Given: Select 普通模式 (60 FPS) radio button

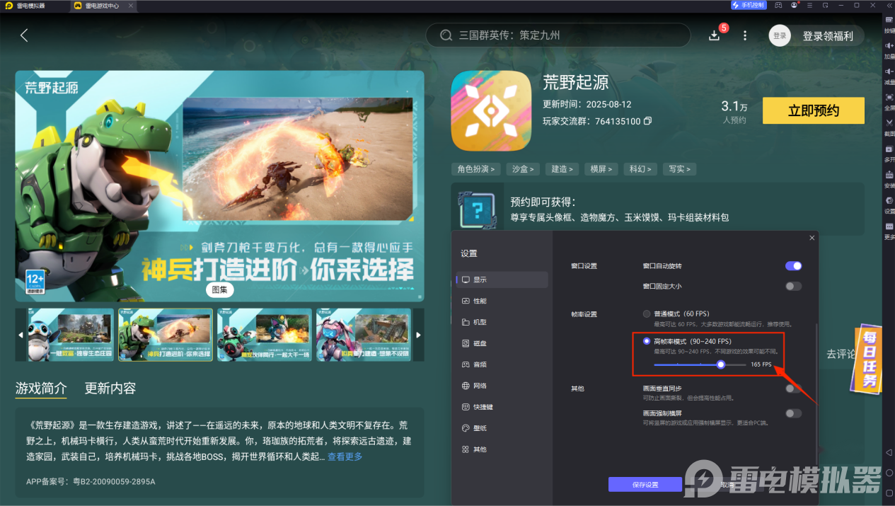Looking at the screenshot, I should click(647, 314).
